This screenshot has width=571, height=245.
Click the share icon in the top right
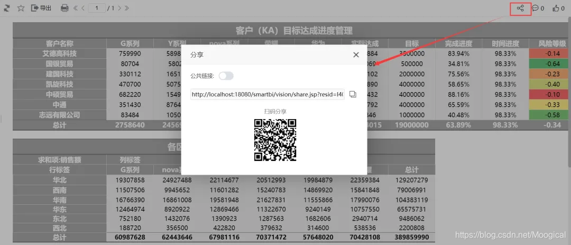click(520, 8)
